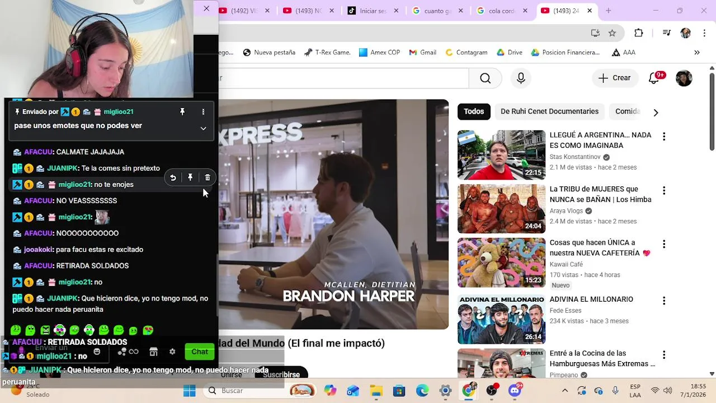Open the Nueva pestaña bookmark

click(269, 53)
